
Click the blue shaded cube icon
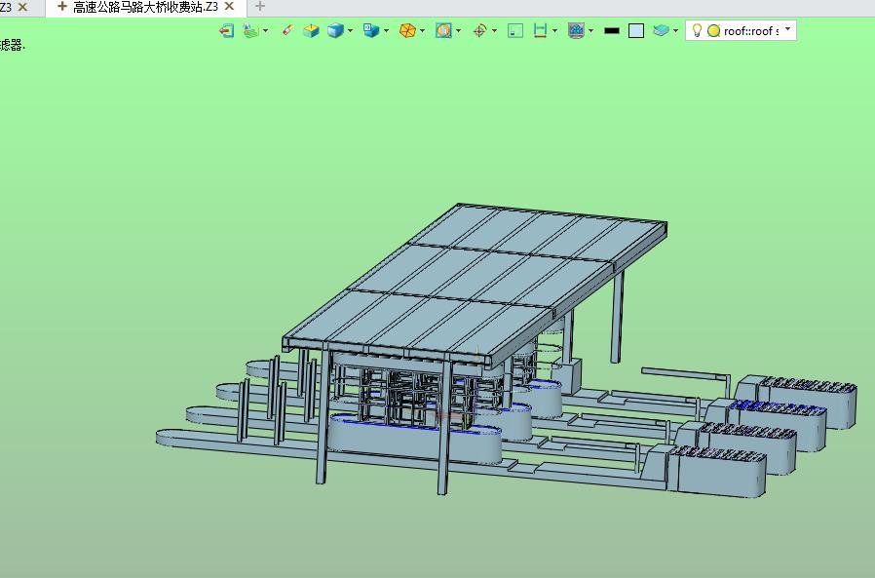point(335,30)
